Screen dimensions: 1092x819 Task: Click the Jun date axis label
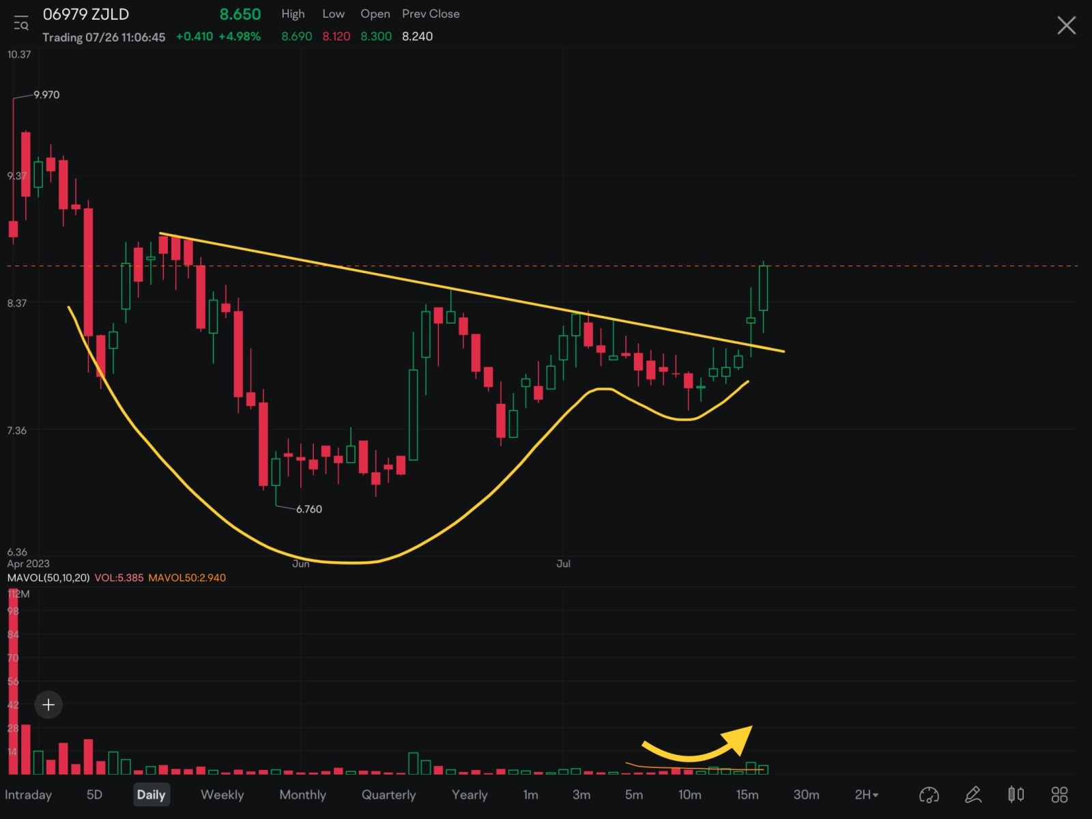click(x=301, y=564)
